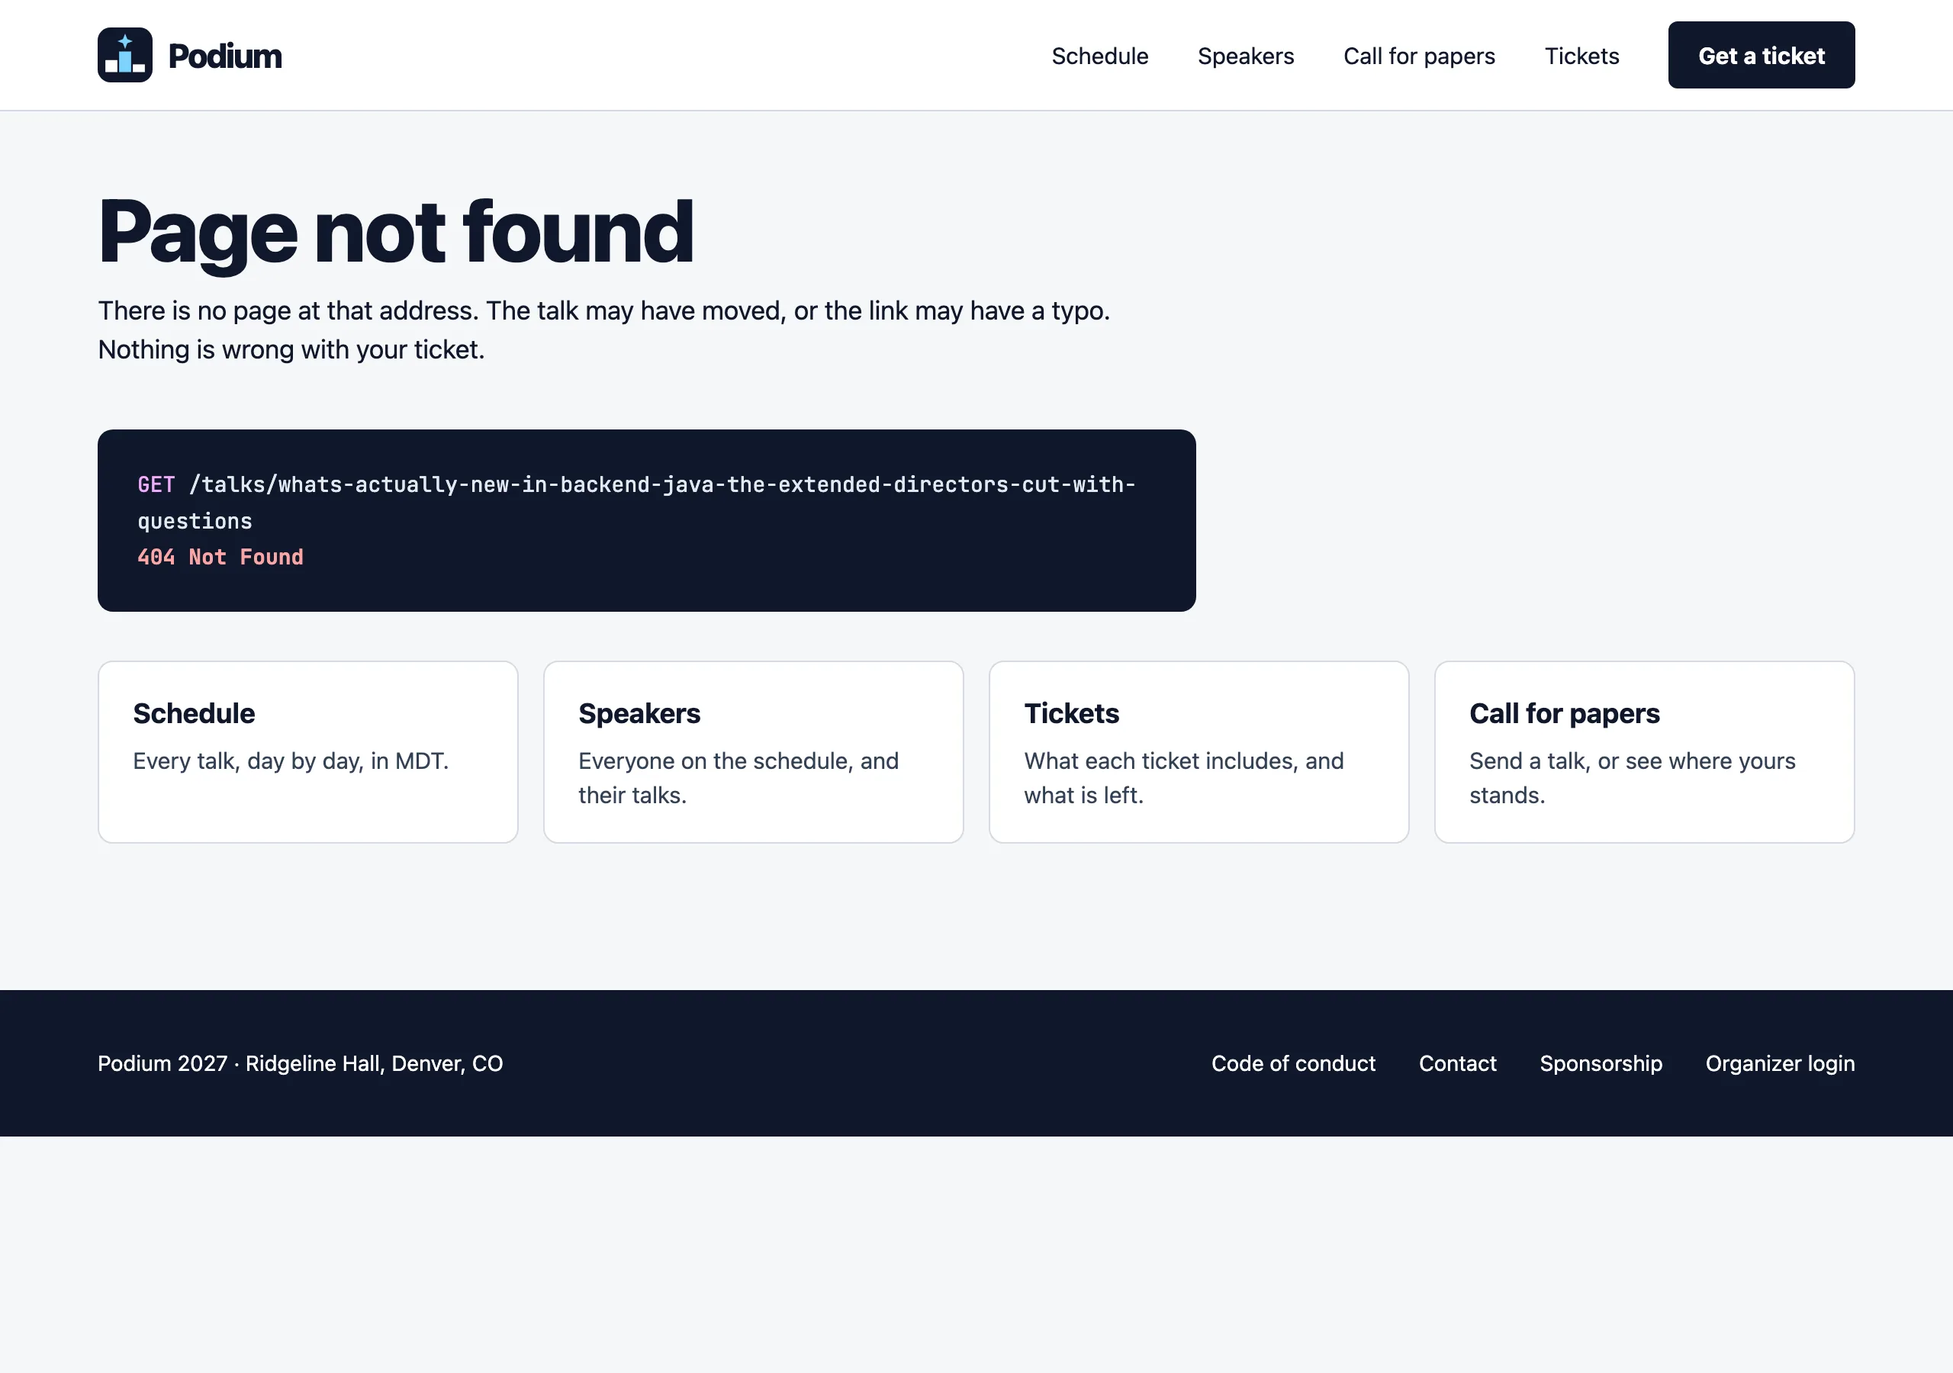The height and width of the screenshot is (1373, 1953).
Task: Open the Tickets card
Action: click(x=1199, y=752)
